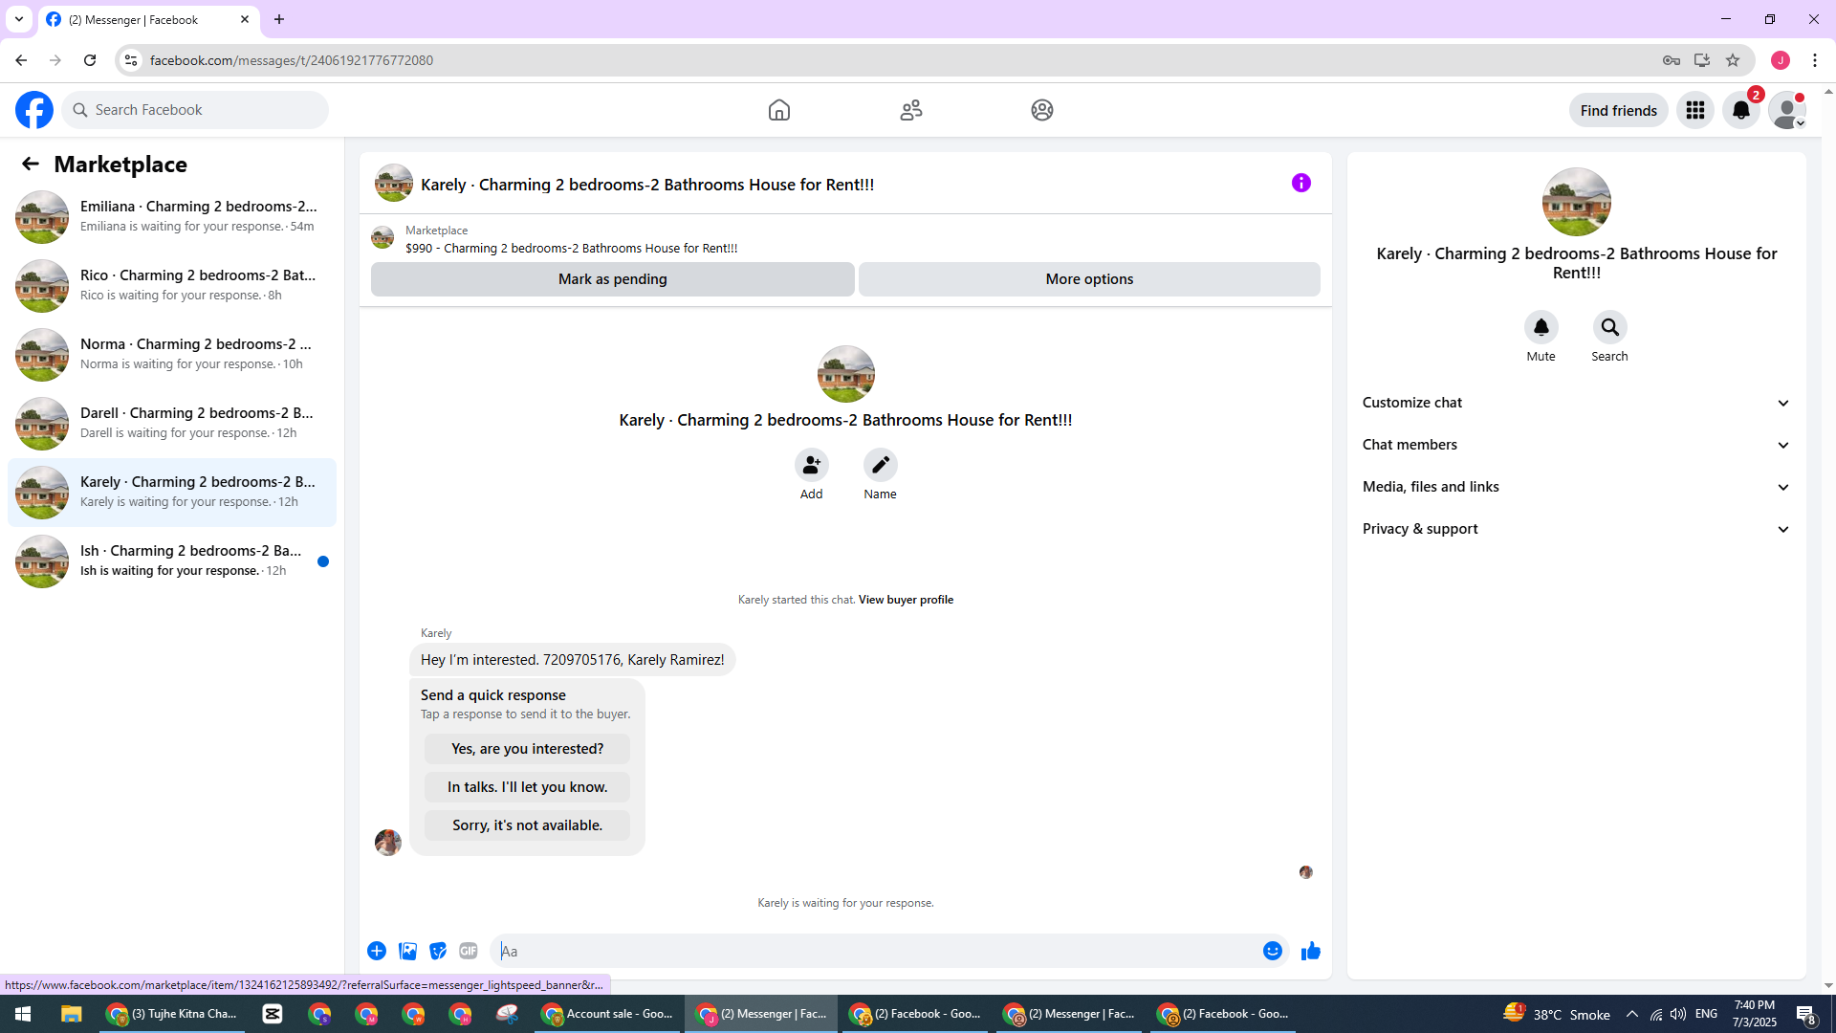1836x1033 pixels.
Task: Click the purple conversation info icon
Action: coord(1300,183)
